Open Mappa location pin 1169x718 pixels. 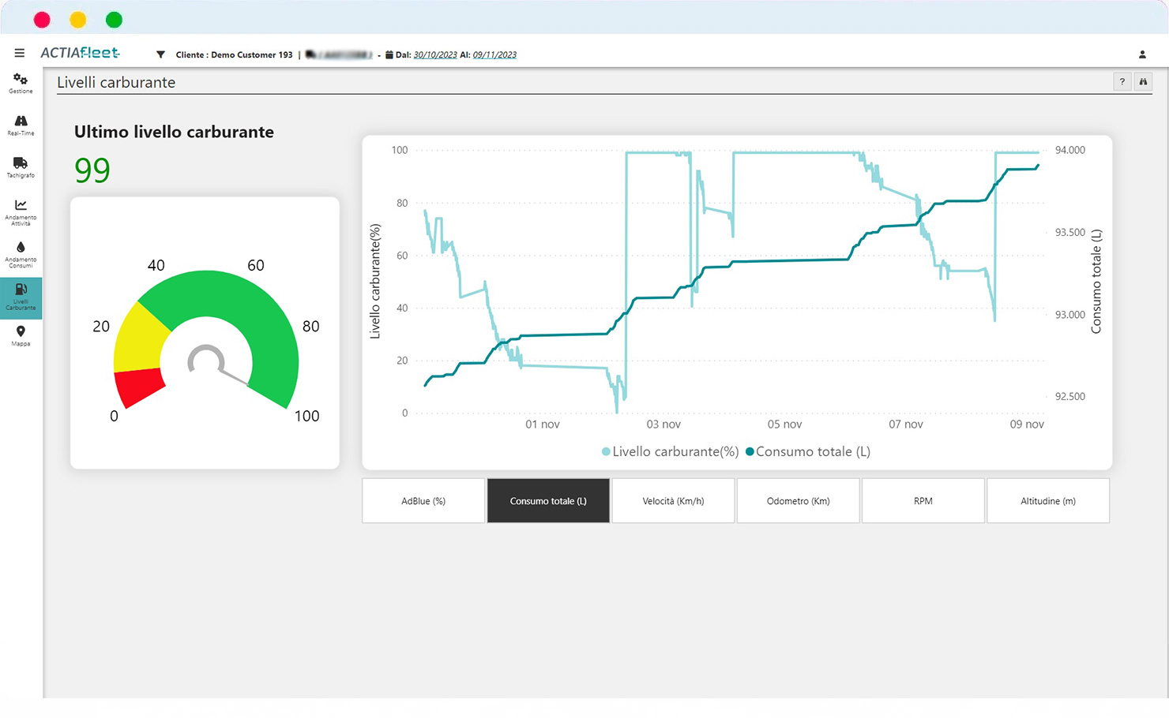[x=21, y=336]
